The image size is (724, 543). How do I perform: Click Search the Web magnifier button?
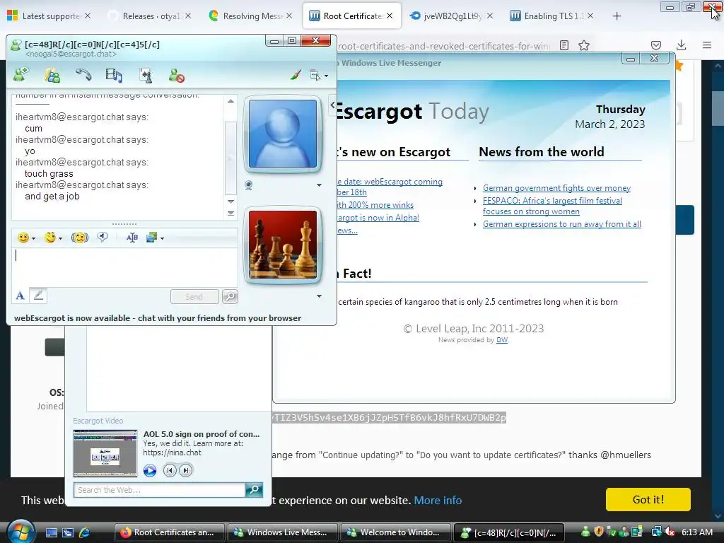click(x=254, y=490)
